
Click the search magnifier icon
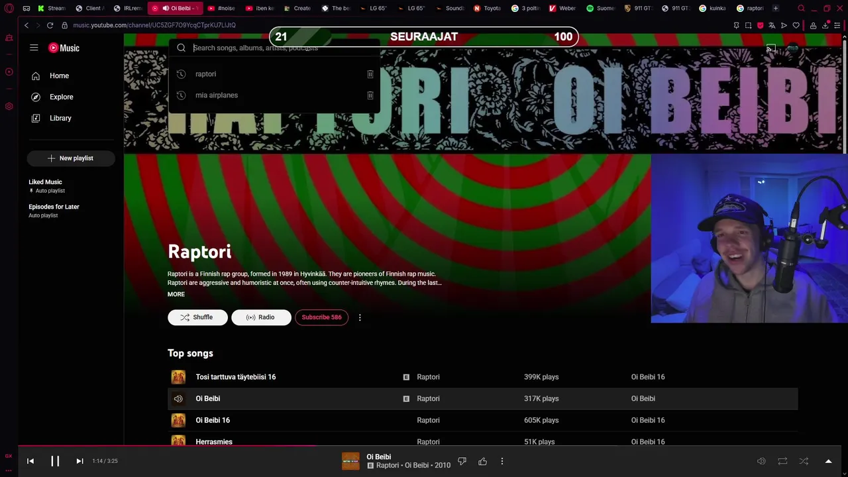click(x=181, y=48)
